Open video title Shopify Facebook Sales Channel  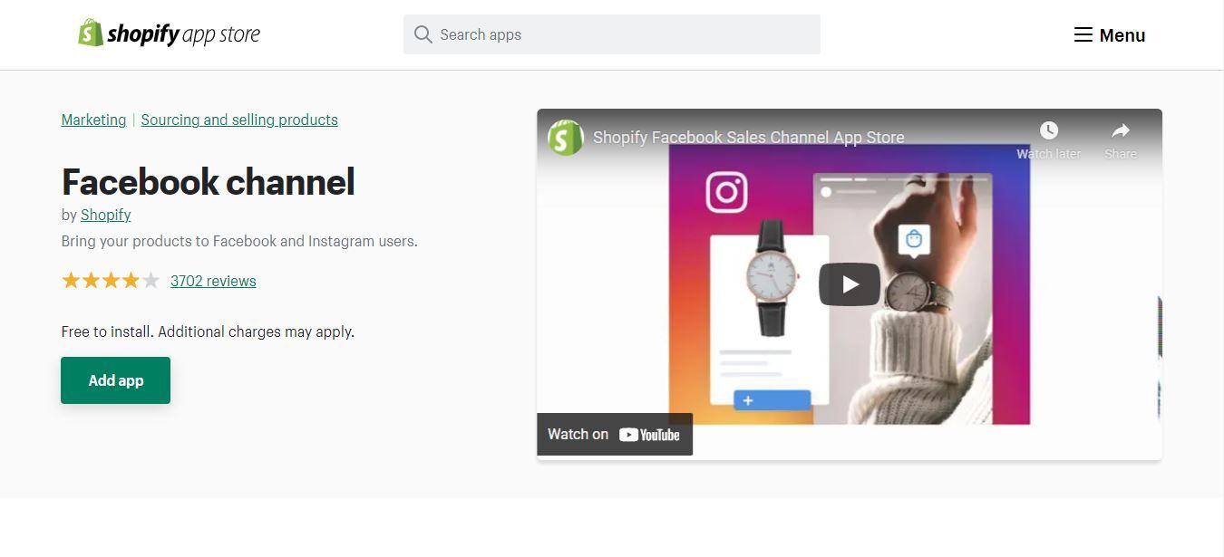pyautogui.click(x=749, y=138)
